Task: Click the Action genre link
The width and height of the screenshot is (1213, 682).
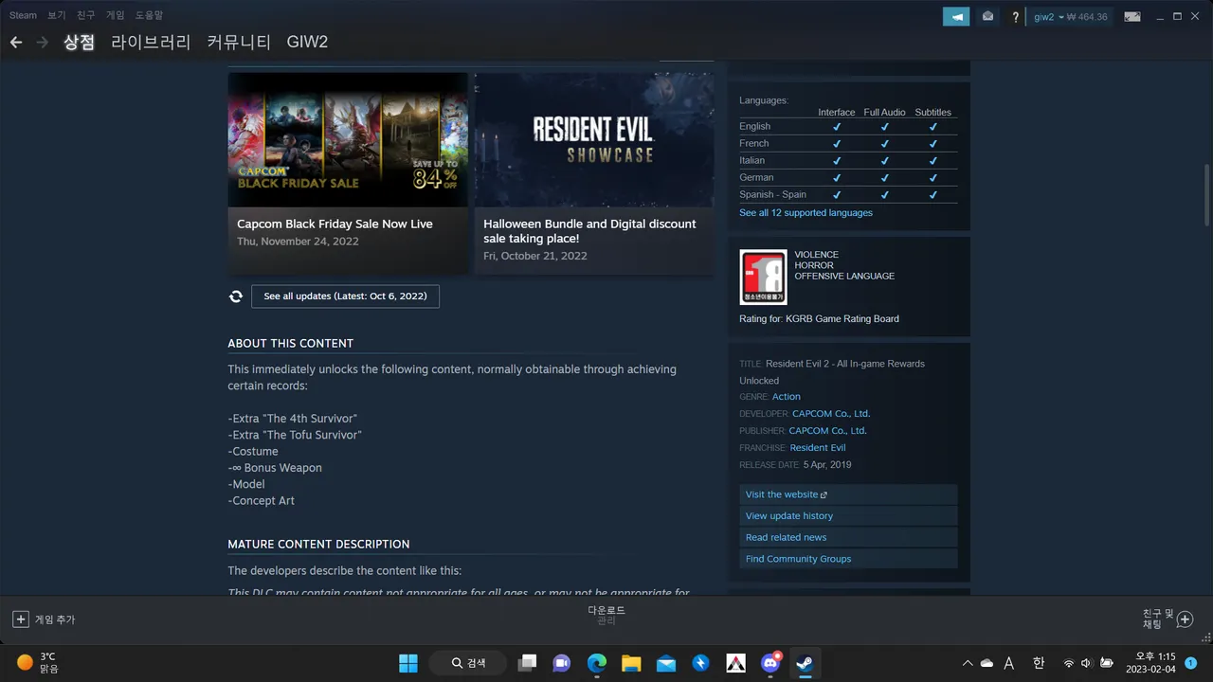Action: [x=786, y=397]
